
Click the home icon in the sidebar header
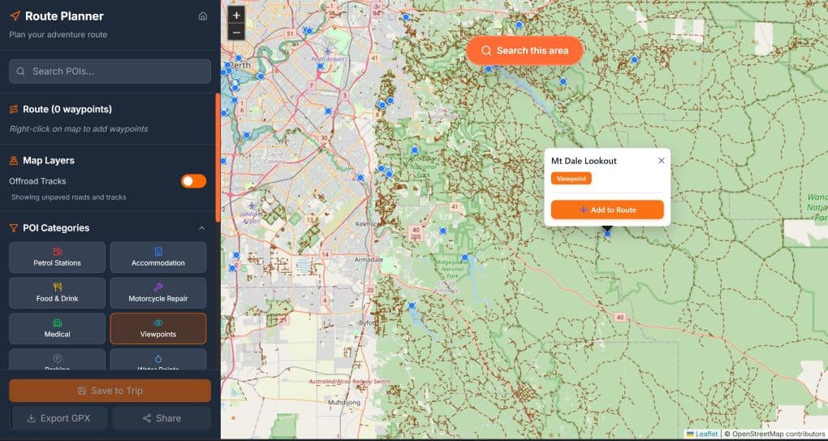203,16
